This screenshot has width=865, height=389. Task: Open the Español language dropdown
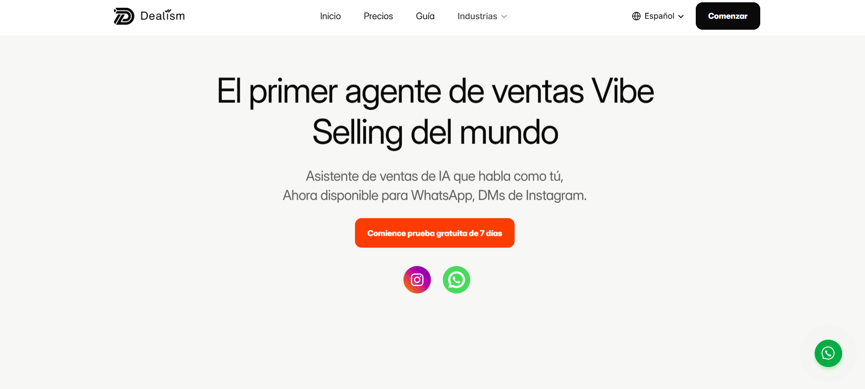(658, 16)
